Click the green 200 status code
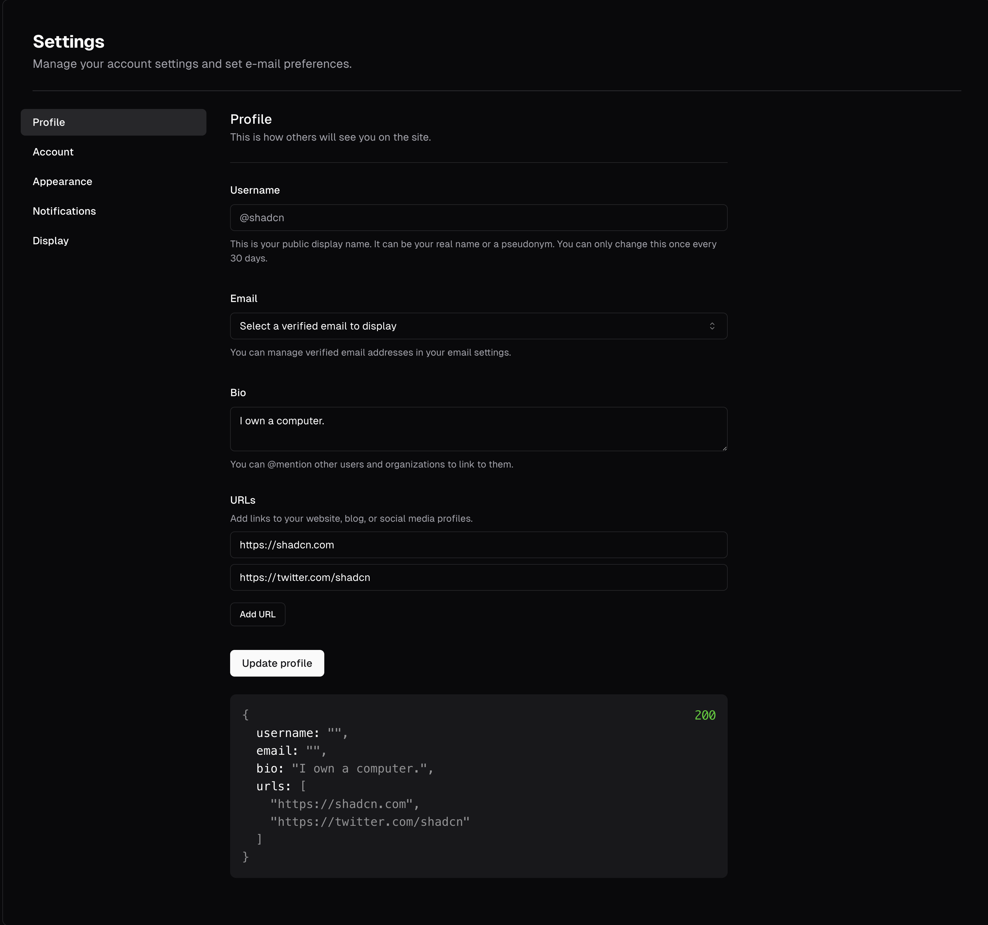This screenshot has height=925, width=988. tap(705, 715)
